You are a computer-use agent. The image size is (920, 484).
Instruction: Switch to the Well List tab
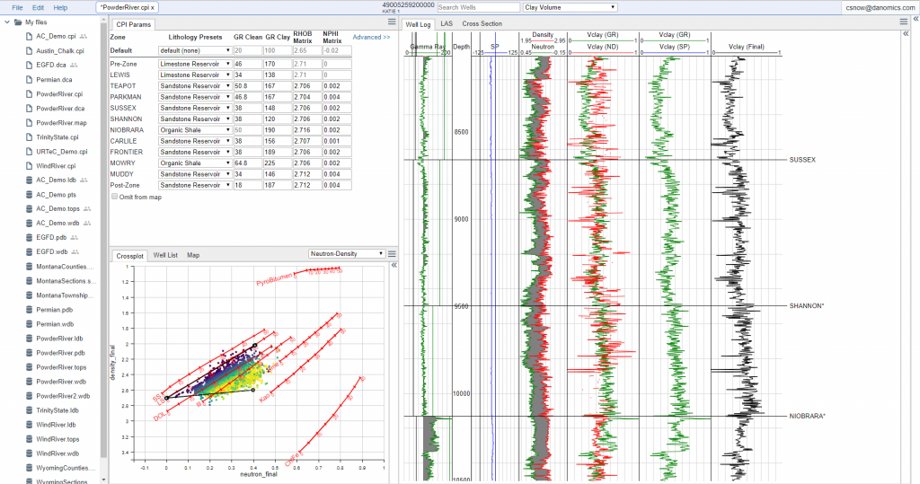[x=165, y=255]
